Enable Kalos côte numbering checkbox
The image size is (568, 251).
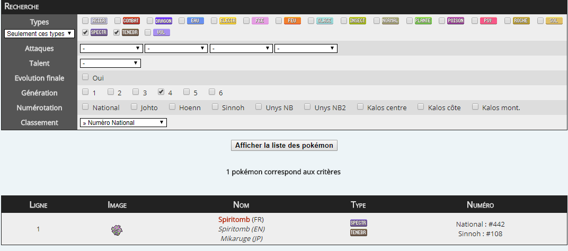click(x=421, y=106)
